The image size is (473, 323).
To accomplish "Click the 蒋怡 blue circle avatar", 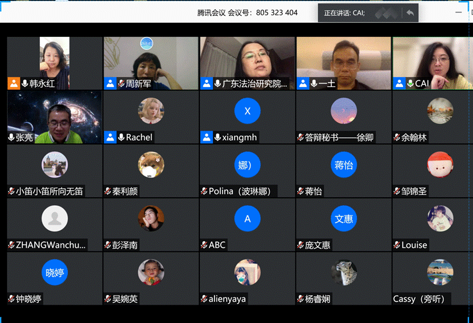I will click(x=344, y=165).
